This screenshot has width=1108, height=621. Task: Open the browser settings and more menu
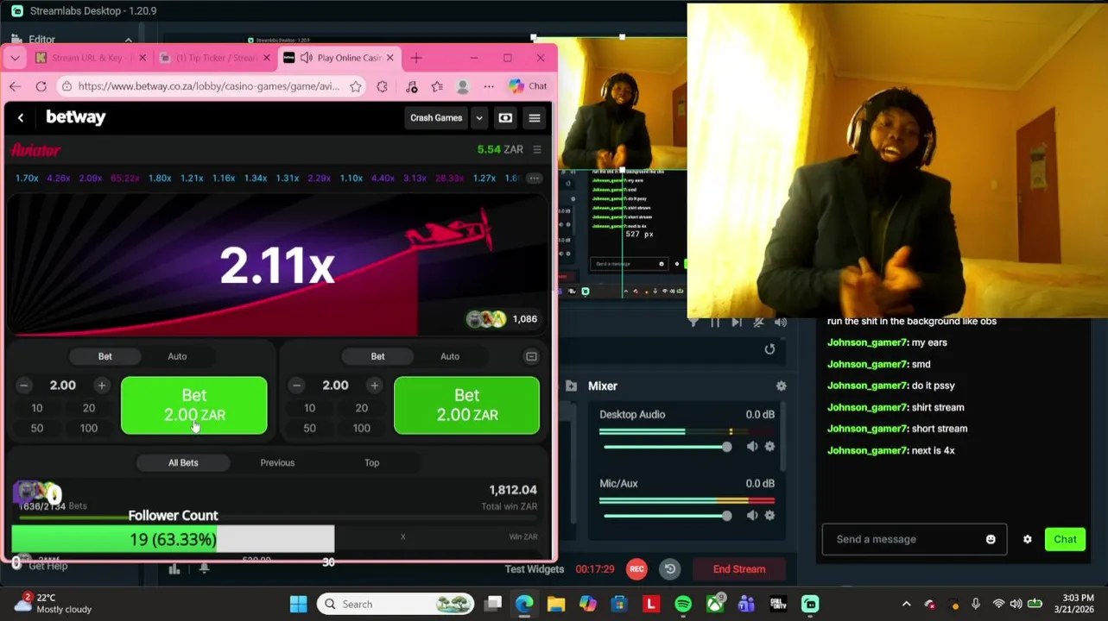(x=489, y=86)
